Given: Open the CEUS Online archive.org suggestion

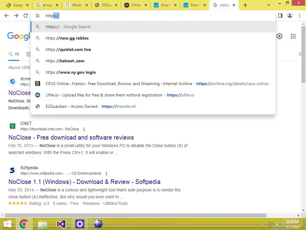Looking at the screenshot, I should coord(153,84).
